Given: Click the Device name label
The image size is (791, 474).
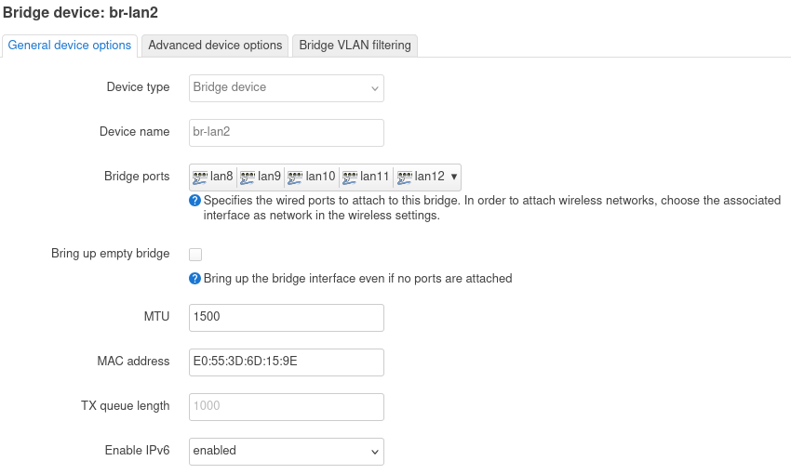Looking at the screenshot, I should 135,131.
